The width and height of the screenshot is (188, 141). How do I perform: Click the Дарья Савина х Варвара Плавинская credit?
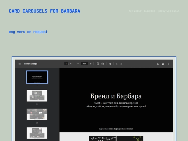point(116,129)
